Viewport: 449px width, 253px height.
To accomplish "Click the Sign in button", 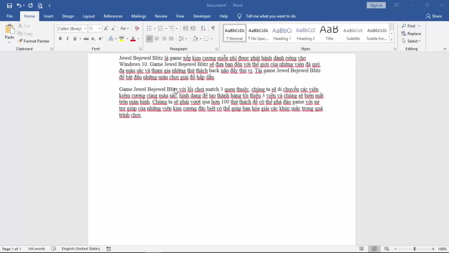I will pyautogui.click(x=376, y=5).
